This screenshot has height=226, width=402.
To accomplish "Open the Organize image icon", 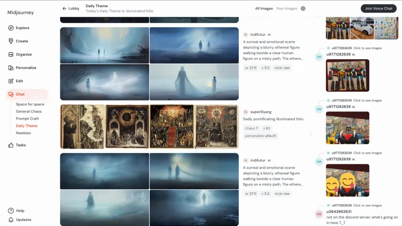I will (x=11, y=55).
